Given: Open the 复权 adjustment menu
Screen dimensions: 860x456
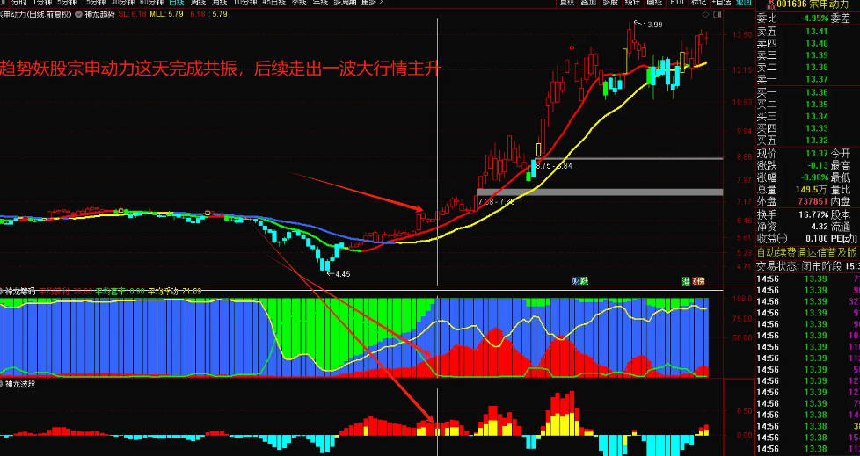Looking at the screenshot, I should [566, 2].
